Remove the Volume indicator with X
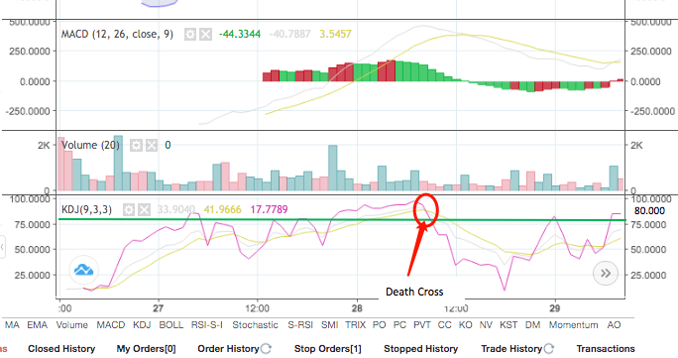This screenshot has width=678, height=358. [152, 145]
